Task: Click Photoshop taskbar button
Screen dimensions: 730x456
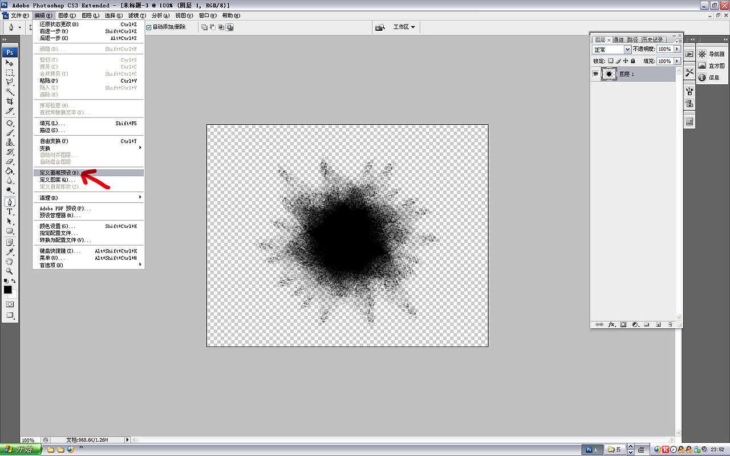Action: (591, 449)
